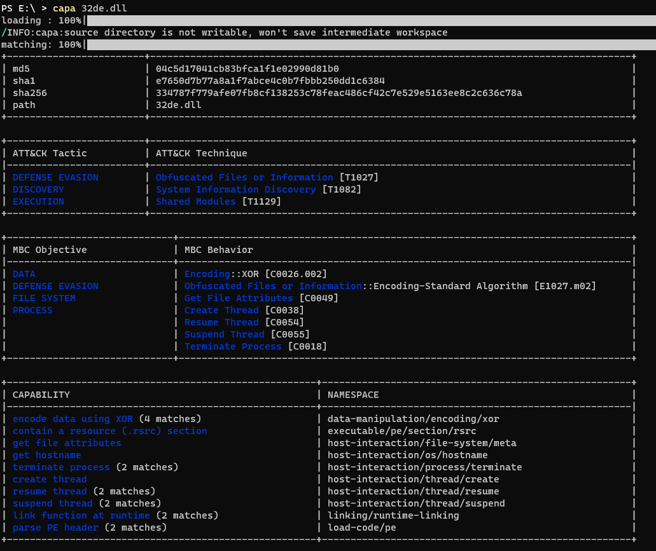Click namespace 'host-interaction/thread/resume'
This screenshot has width=656, height=551.
tap(414, 492)
